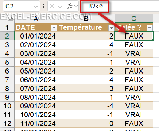Select row header 7
The width and height of the screenshot is (159, 131).
7,80
